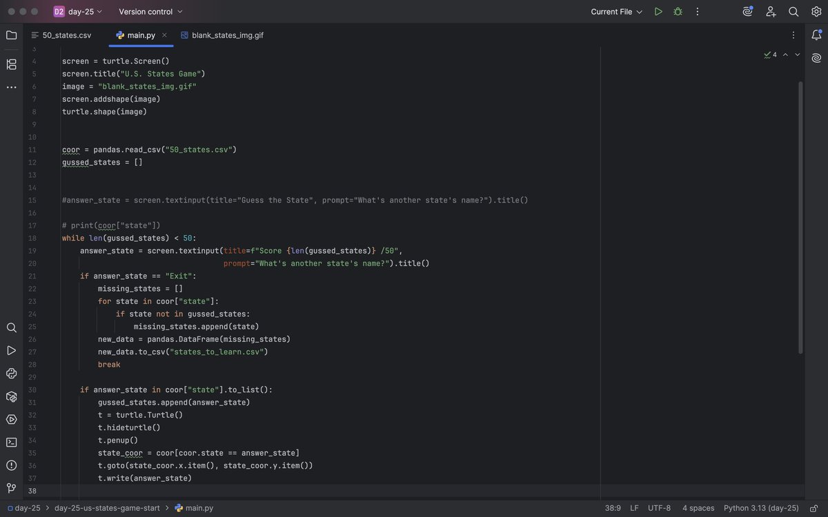Open IDE settings gear icon

816,12
